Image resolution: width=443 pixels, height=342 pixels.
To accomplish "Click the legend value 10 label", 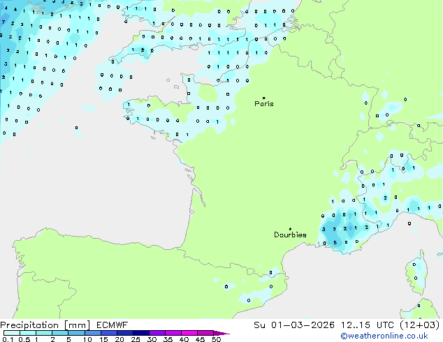I will coord(87,339).
